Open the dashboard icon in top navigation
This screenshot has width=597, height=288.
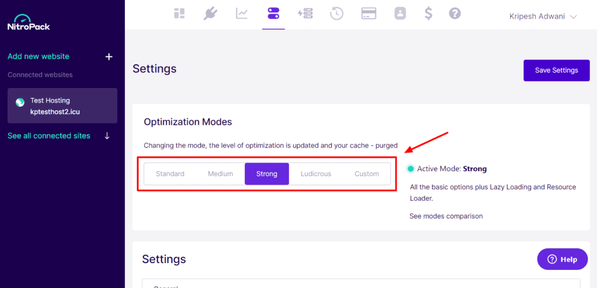click(x=179, y=13)
